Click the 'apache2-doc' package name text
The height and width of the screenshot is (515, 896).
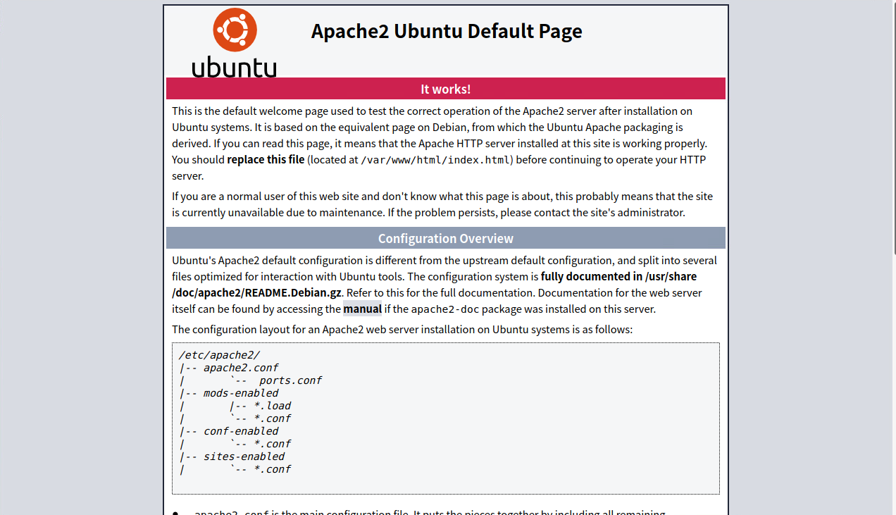(445, 309)
